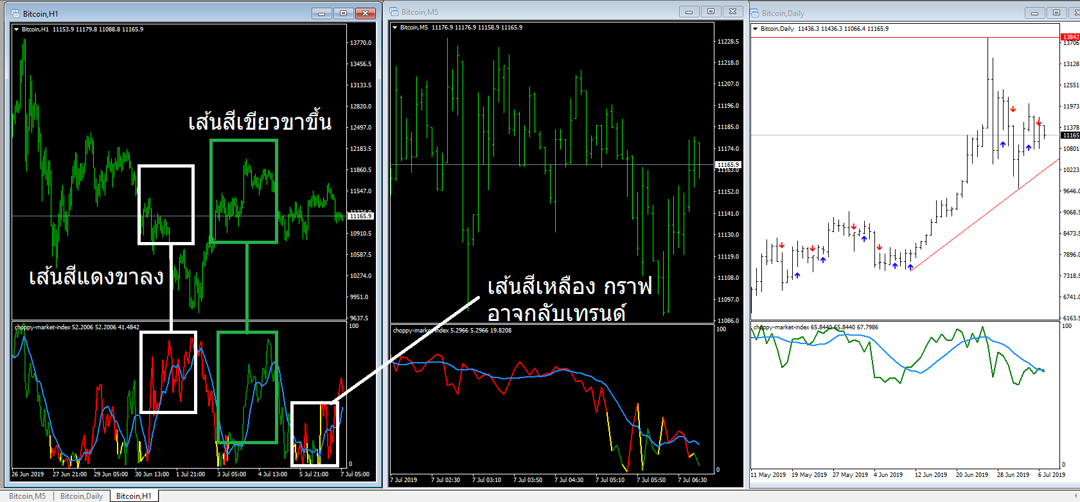This screenshot has height=502, width=1080.
Task: Click the red 13842 price label on Daily chart
Action: point(1070,37)
